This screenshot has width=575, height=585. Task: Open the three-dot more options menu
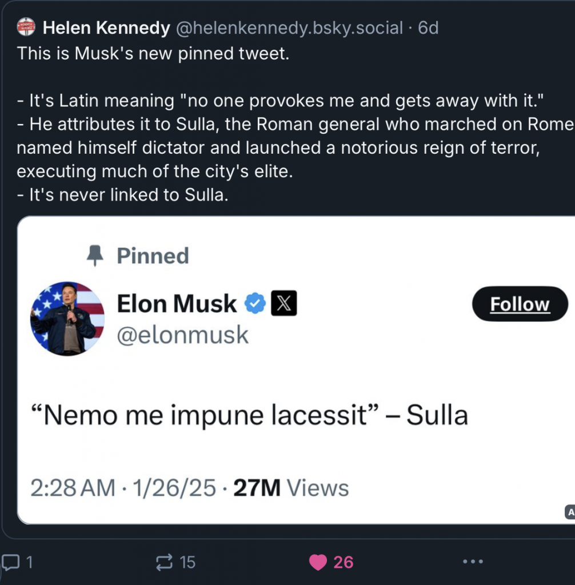tap(473, 562)
